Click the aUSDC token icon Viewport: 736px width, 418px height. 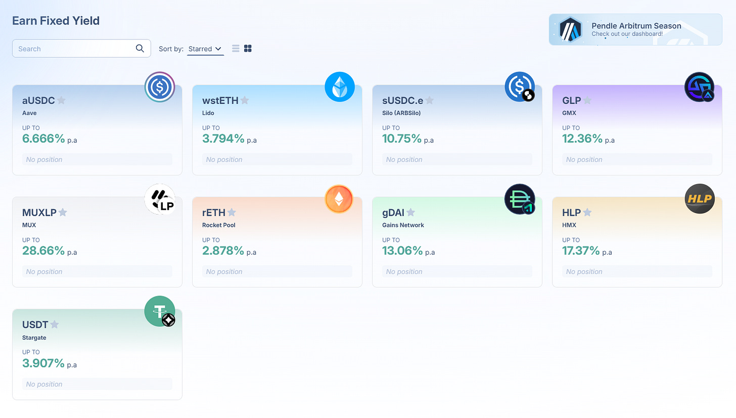(160, 87)
